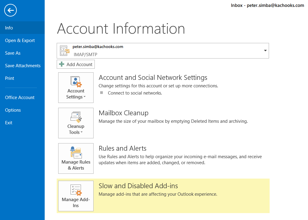
Task: Click Connect to social networks link
Action: 135,93
